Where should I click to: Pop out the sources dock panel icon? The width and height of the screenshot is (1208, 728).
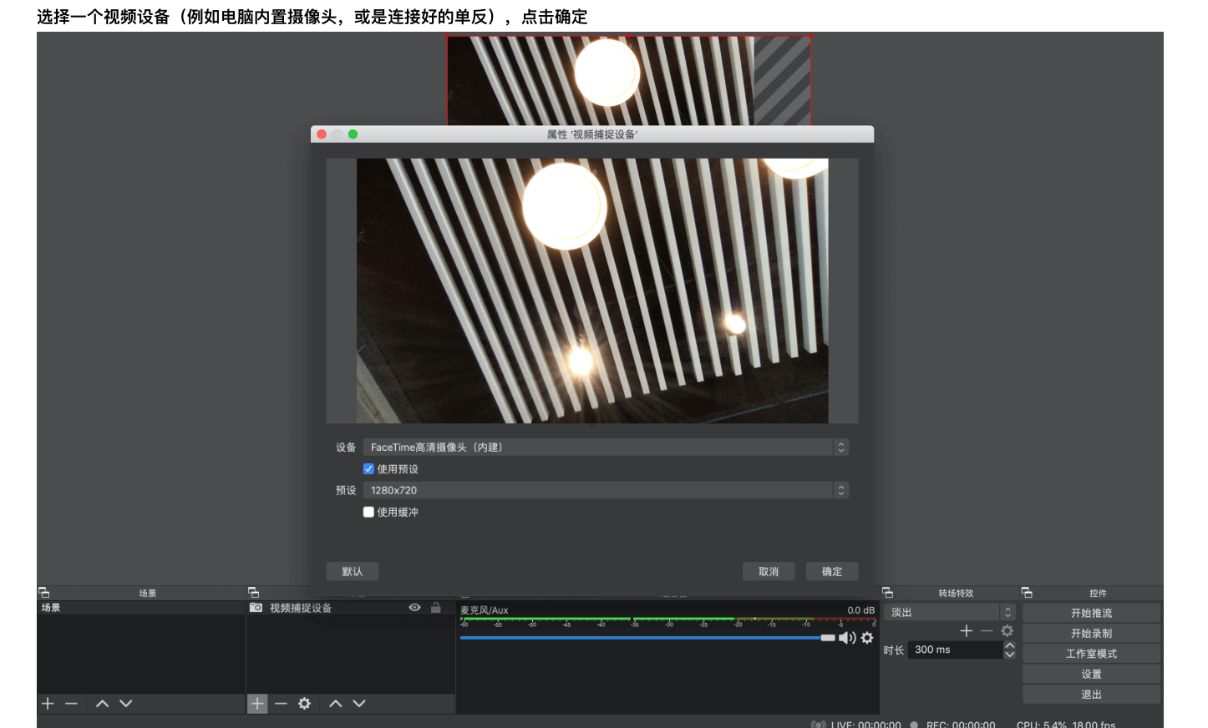254,593
